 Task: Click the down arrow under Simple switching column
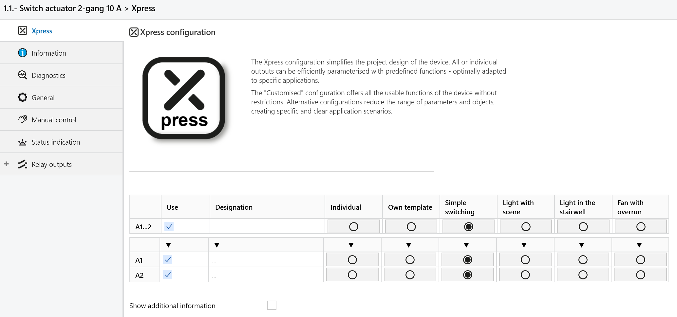pos(466,245)
